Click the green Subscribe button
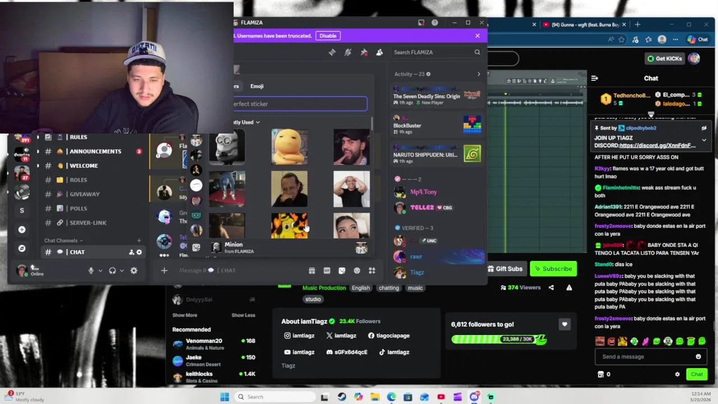Image resolution: width=718 pixels, height=404 pixels. (x=553, y=269)
